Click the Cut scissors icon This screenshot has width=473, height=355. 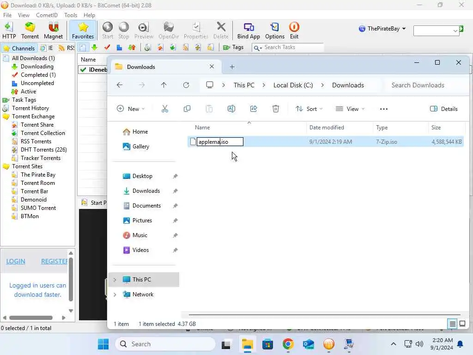click(165, 109)
